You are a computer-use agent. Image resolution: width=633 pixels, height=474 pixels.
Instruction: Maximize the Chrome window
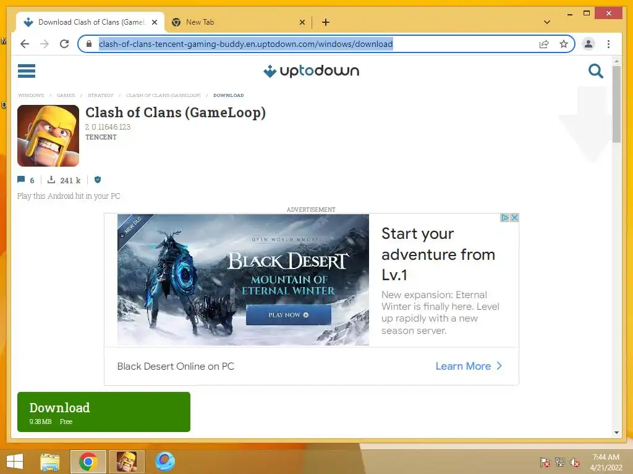(x=587, y=14)
